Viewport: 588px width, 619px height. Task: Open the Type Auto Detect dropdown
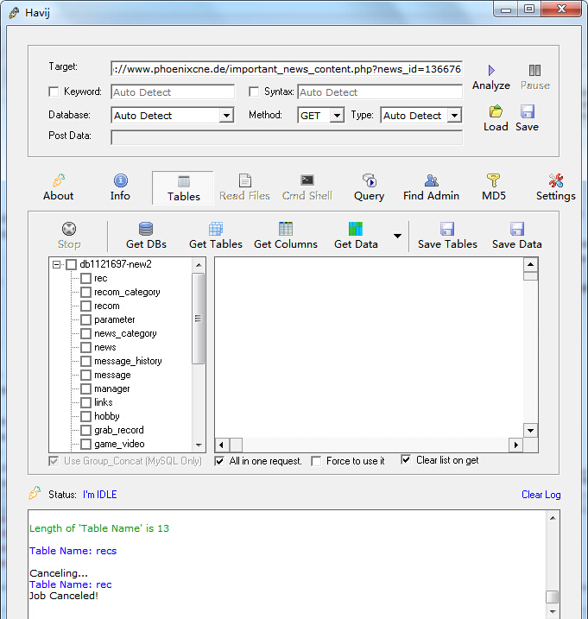pyautogui.click(x=454, y=116)
